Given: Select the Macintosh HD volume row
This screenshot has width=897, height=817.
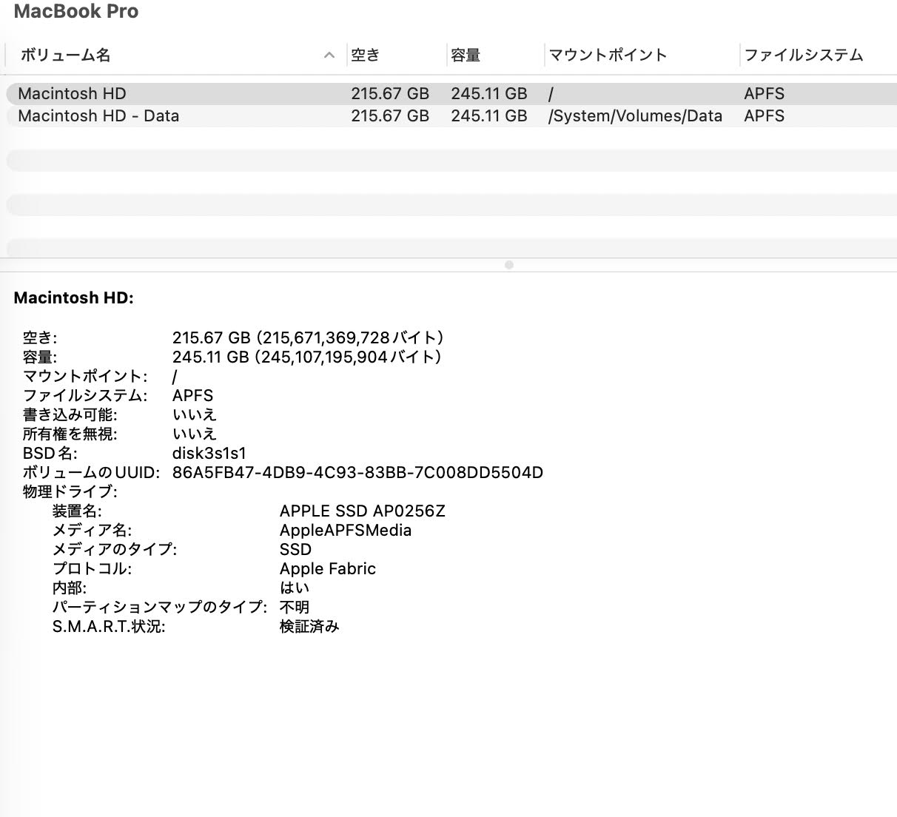Looking at the screenshot, I should [74, 93].
